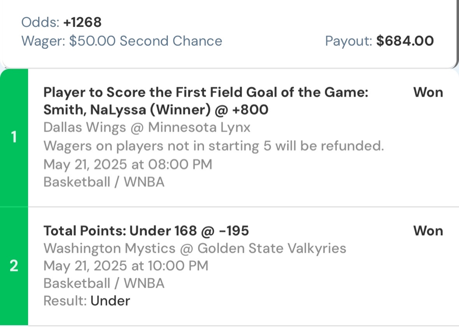The image size is (459, 335).
Task: Select the Basketball / WNBA label on leg 2
Action: coord(104,283)
